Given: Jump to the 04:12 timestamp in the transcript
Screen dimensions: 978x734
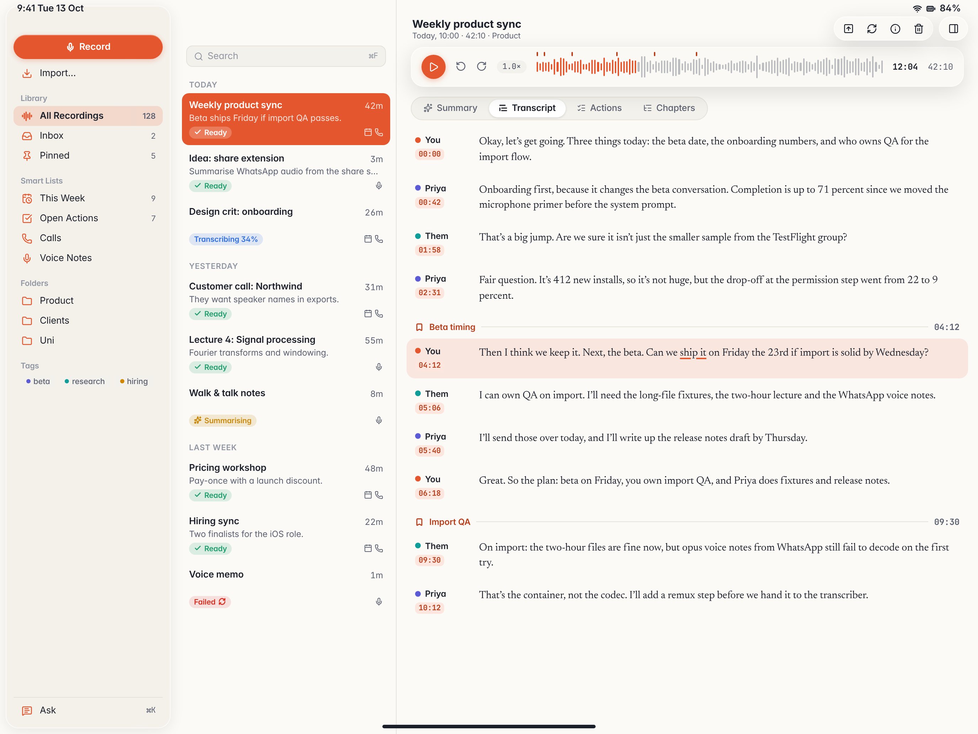Looking at the screenshot, I should (429, 366).
